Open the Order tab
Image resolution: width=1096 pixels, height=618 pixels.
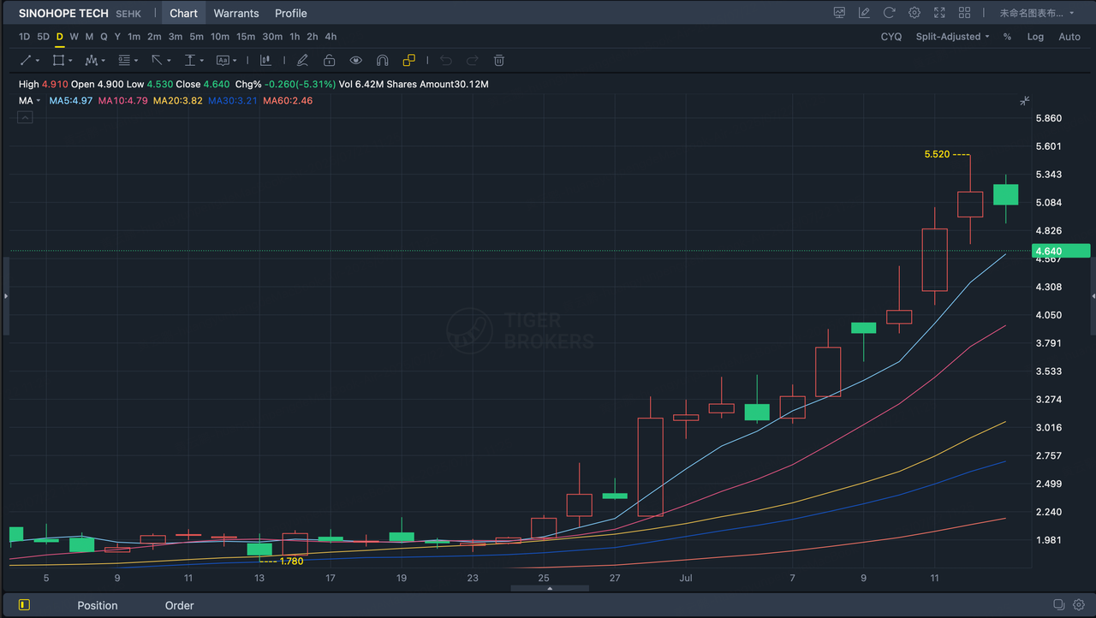pyautogui.click(x=180, y=605)
